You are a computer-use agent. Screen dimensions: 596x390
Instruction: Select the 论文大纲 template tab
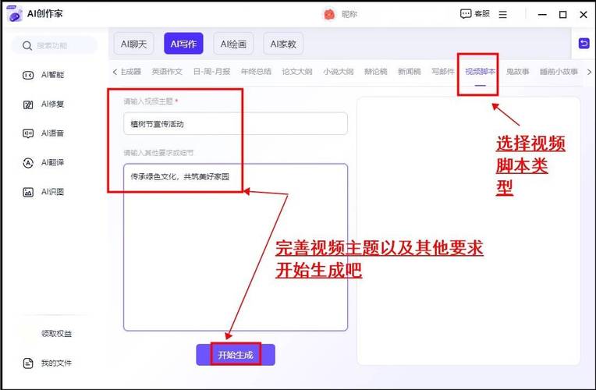point(297,72)
